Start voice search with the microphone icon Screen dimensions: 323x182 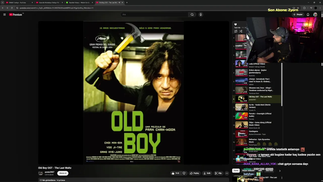click(201, 14)
